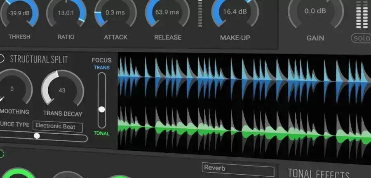This screenshot has width=371, height=178.
Task: Toggle the solo button
Action: [360, 38]
